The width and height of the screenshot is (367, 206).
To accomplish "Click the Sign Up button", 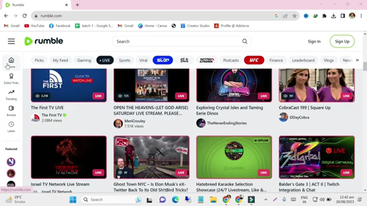I will (x=342, y=41).
